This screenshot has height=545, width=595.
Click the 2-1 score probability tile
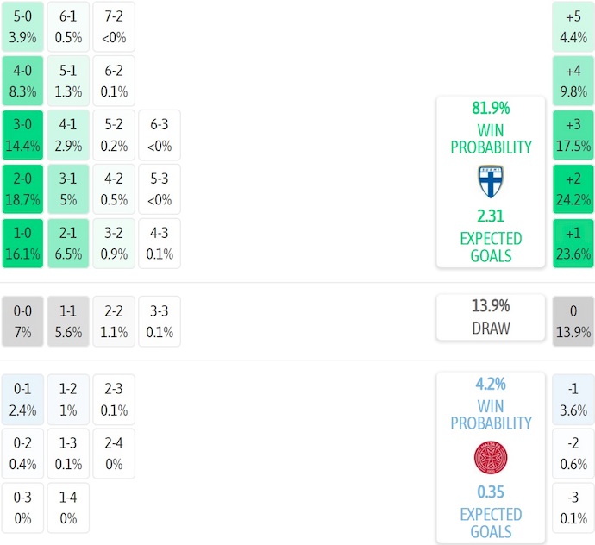[x=68, y=244]
